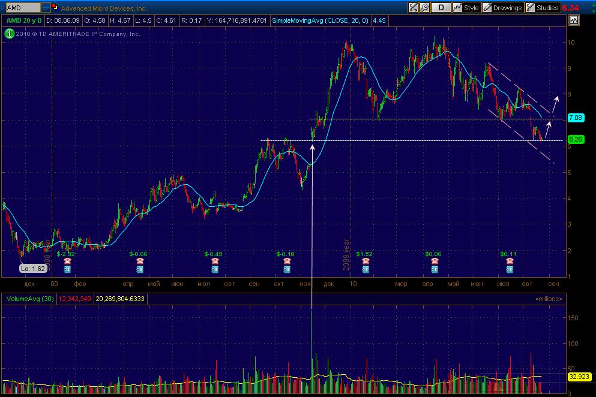Click the 'R: 0.17' range value
This screenshot has width=596, height=397.
pos(191,20)
